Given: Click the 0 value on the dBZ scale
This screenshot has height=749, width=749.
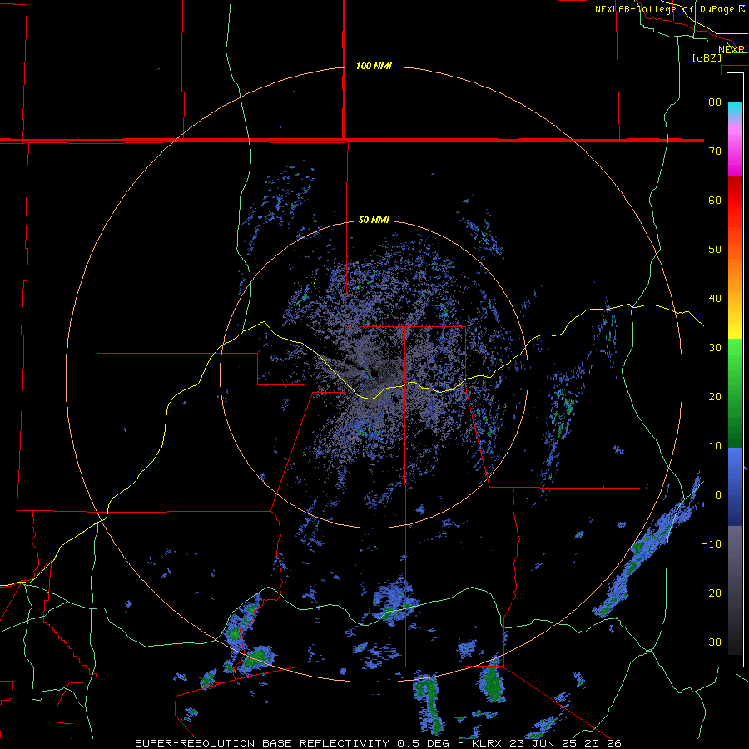Looking at the screenshot, I should click(718, 495).
